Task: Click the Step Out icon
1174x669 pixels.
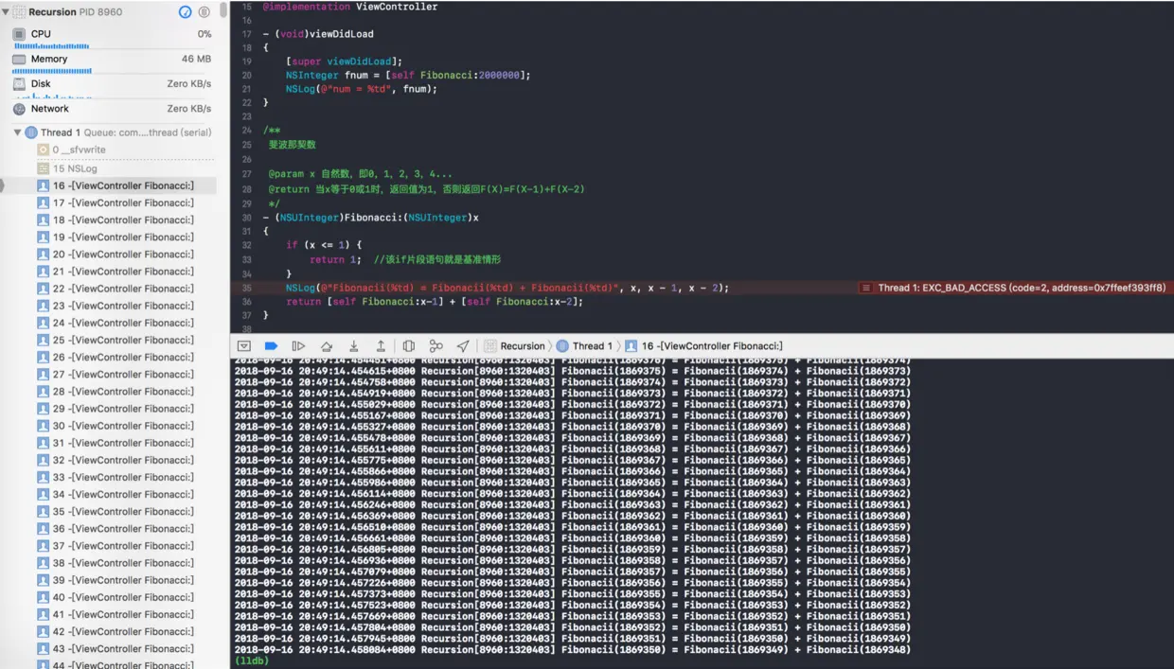Action: [381, 346]
